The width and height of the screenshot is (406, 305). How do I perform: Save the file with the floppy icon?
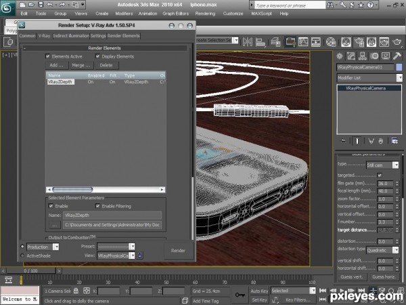pos(41,5)
